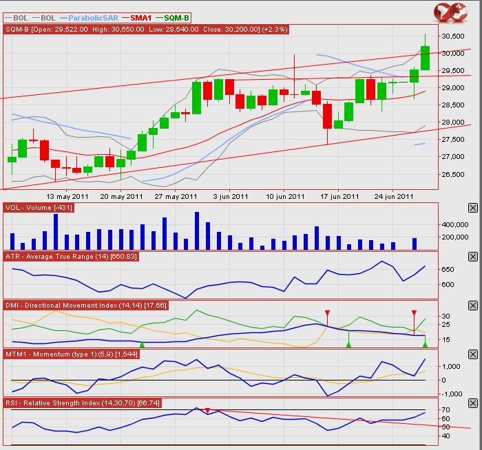Close the DMI Directional Movement Index panel
This screenshot has width=482, height=450.
[473, 306]
